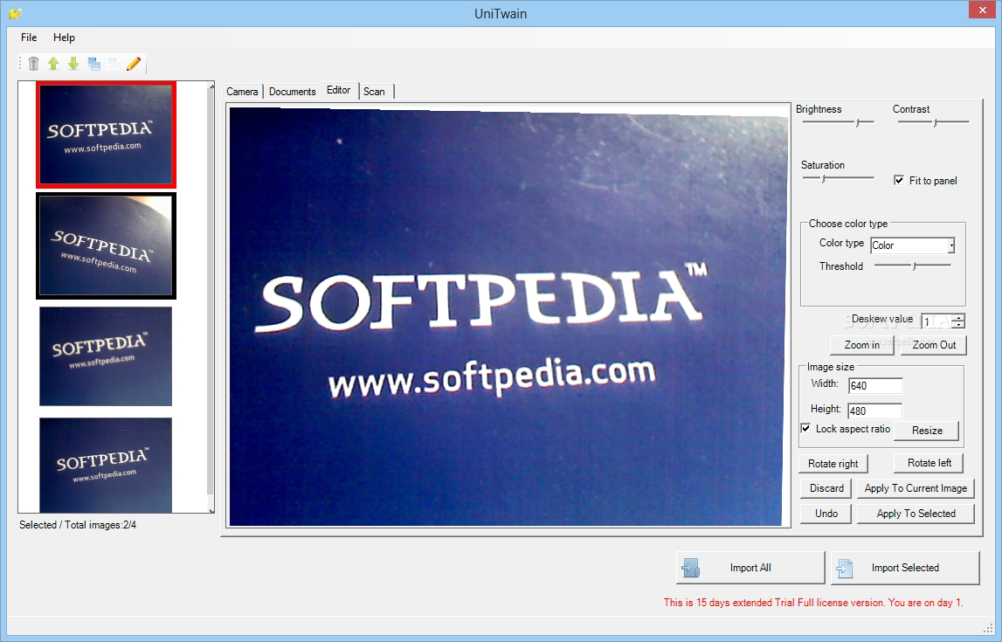
Task: Click the Zoom in button
Action: pyautogui.click(x=861, y=345)
